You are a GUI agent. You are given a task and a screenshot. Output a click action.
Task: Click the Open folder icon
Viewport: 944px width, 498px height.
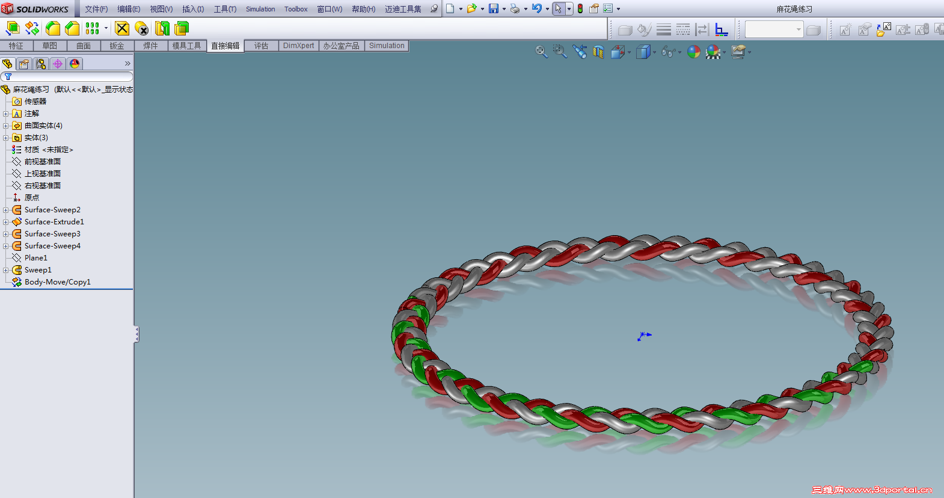(472, 8)
